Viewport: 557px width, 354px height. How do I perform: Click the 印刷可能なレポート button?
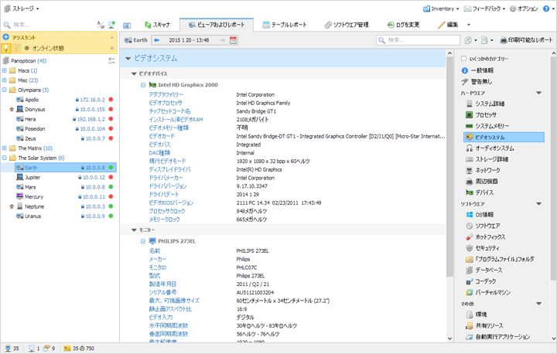(x=526, y=40)
